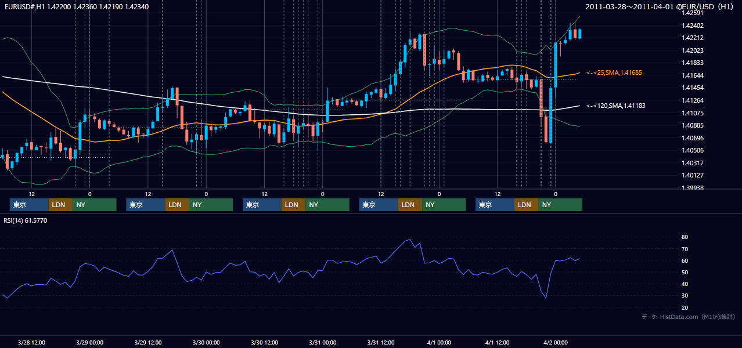Click price axis value 1.40317
The height and width of the screenshot is (348, 742).
692,163
